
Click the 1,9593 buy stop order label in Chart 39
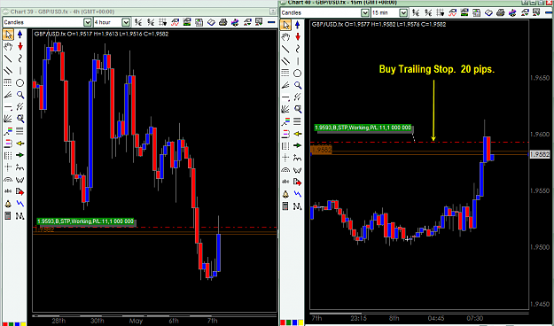click(85, 221)
